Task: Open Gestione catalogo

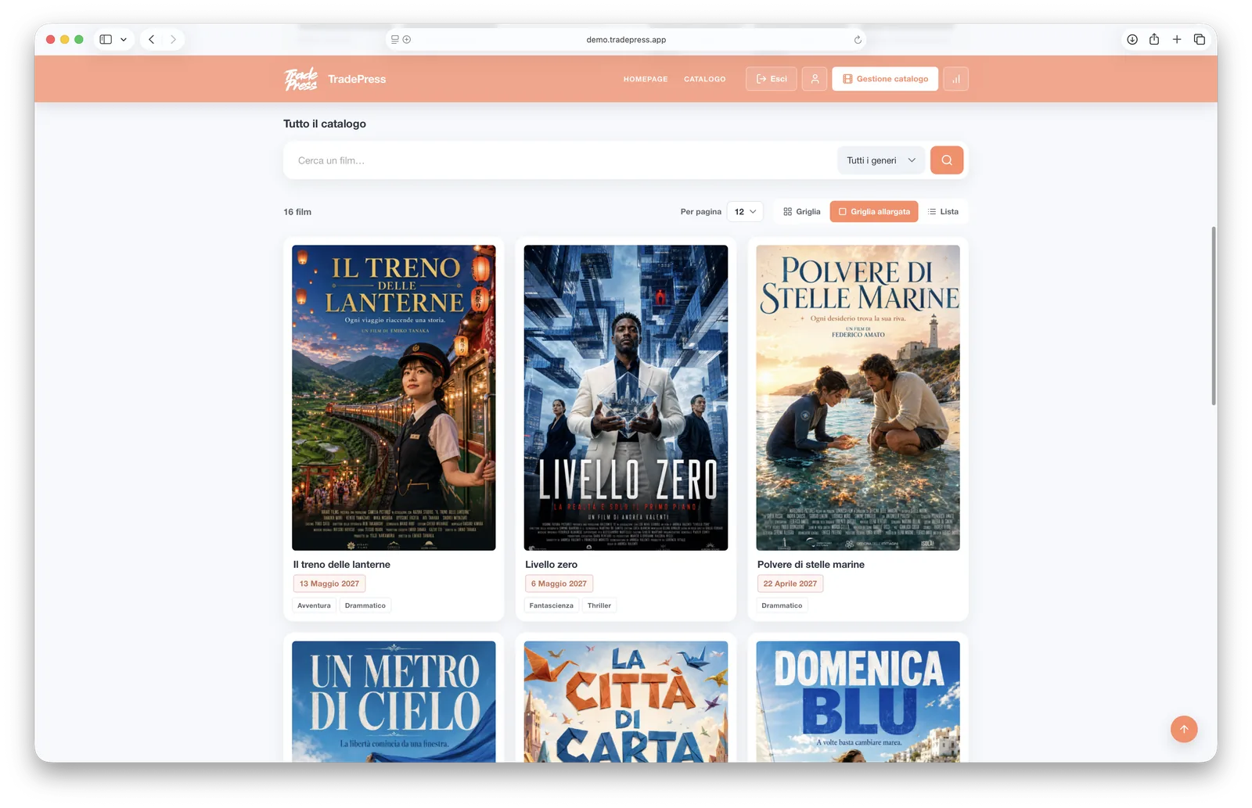Action: point(885,79)
